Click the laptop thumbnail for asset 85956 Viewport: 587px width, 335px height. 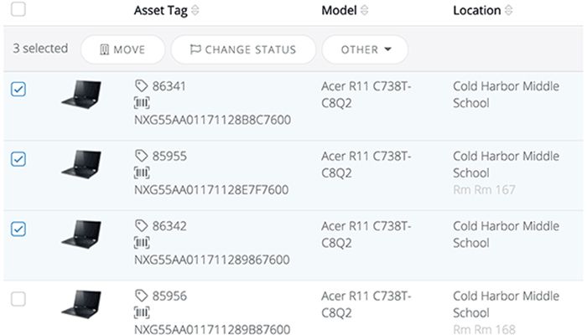pyautogui.click(x=81, y=303)
